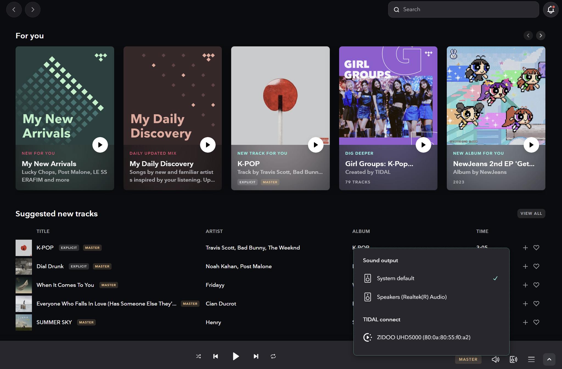Skip to the next track
Viewport: 562px width, 369px height.
256,356
